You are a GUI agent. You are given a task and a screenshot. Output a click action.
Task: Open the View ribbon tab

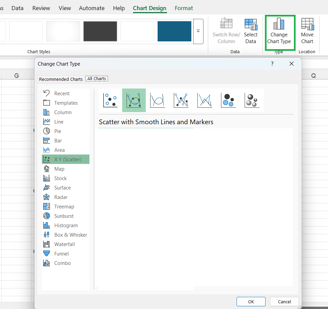pos(65,8)
